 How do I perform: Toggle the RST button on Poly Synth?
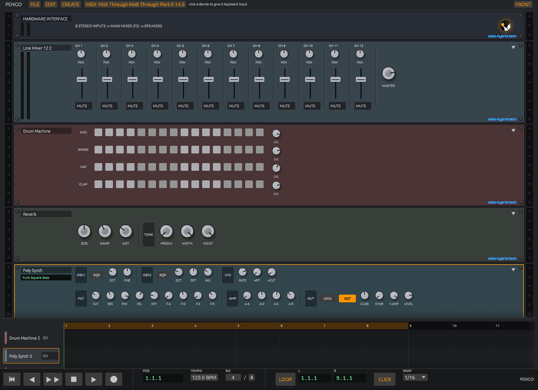coord(347,298)
